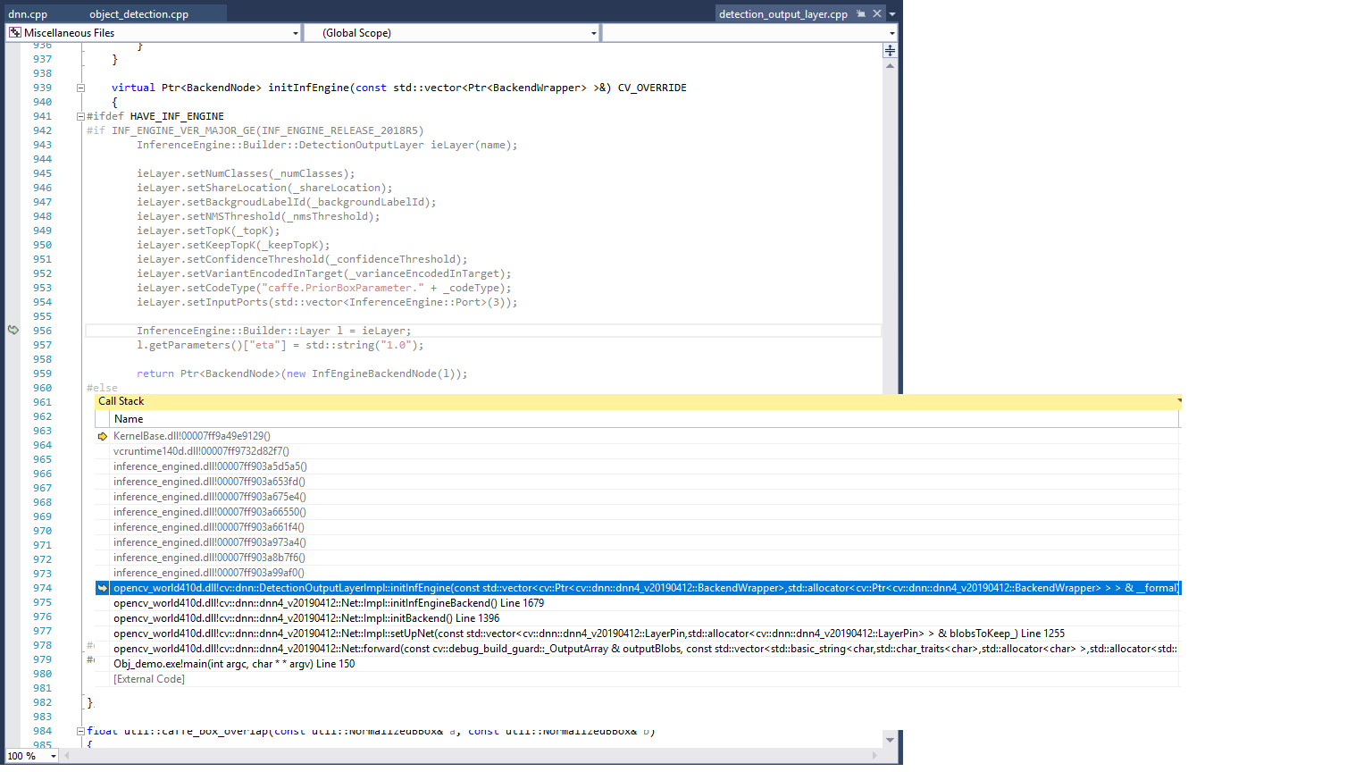Screen dimensions: 1372x772
Task: Click code line ieLayer.setCodeType
Action: click(x=324, y=288)
